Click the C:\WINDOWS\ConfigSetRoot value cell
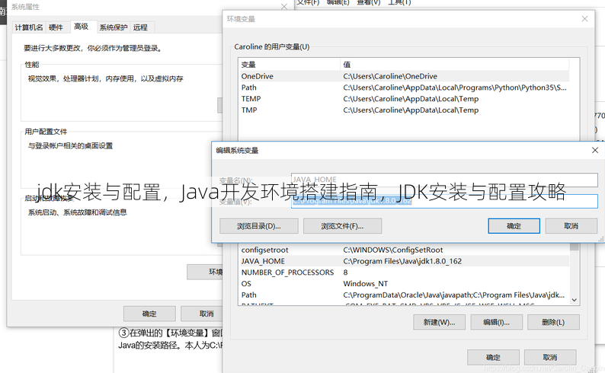 point(392,250)
